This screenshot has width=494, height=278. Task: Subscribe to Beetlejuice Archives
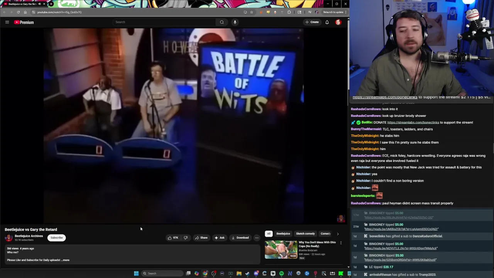pyautogui.click(x=56, y=238)
